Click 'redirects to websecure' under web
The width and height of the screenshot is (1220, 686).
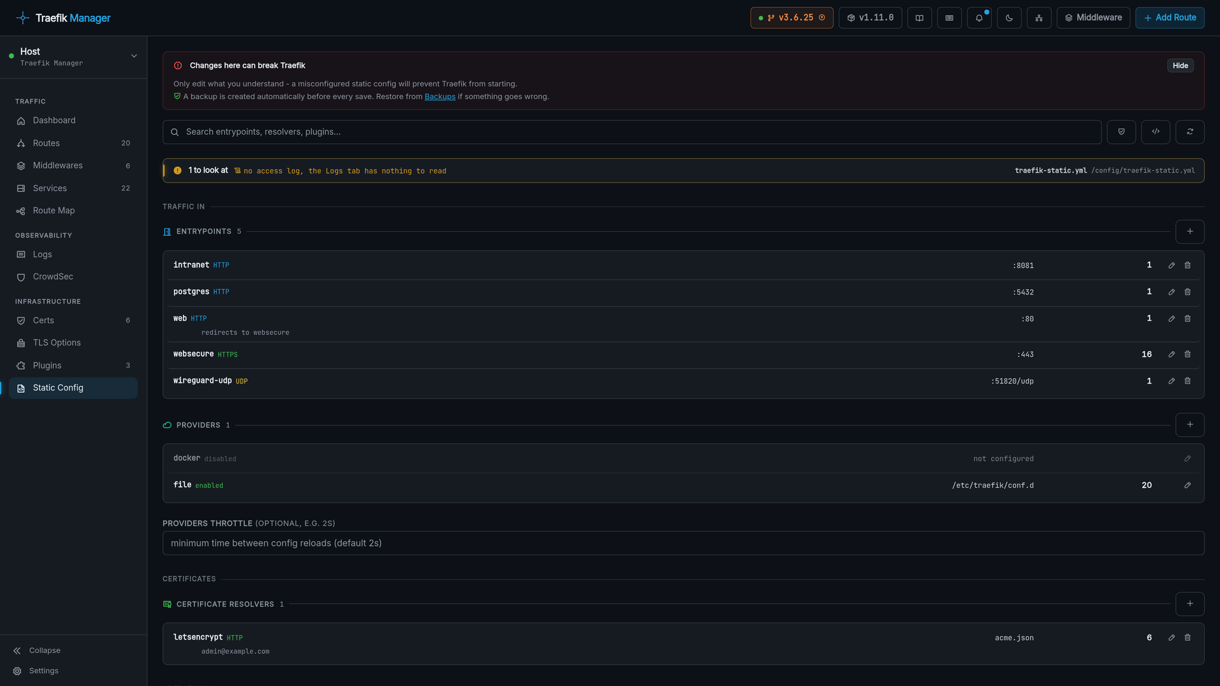coord(245,333)
